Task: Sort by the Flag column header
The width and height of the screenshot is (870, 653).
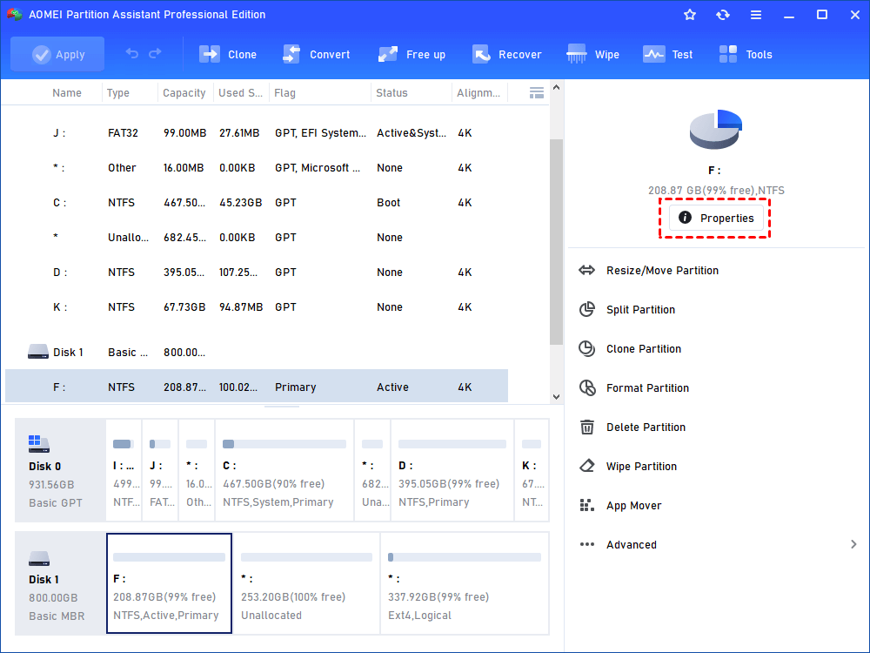Action: (284, 93)
